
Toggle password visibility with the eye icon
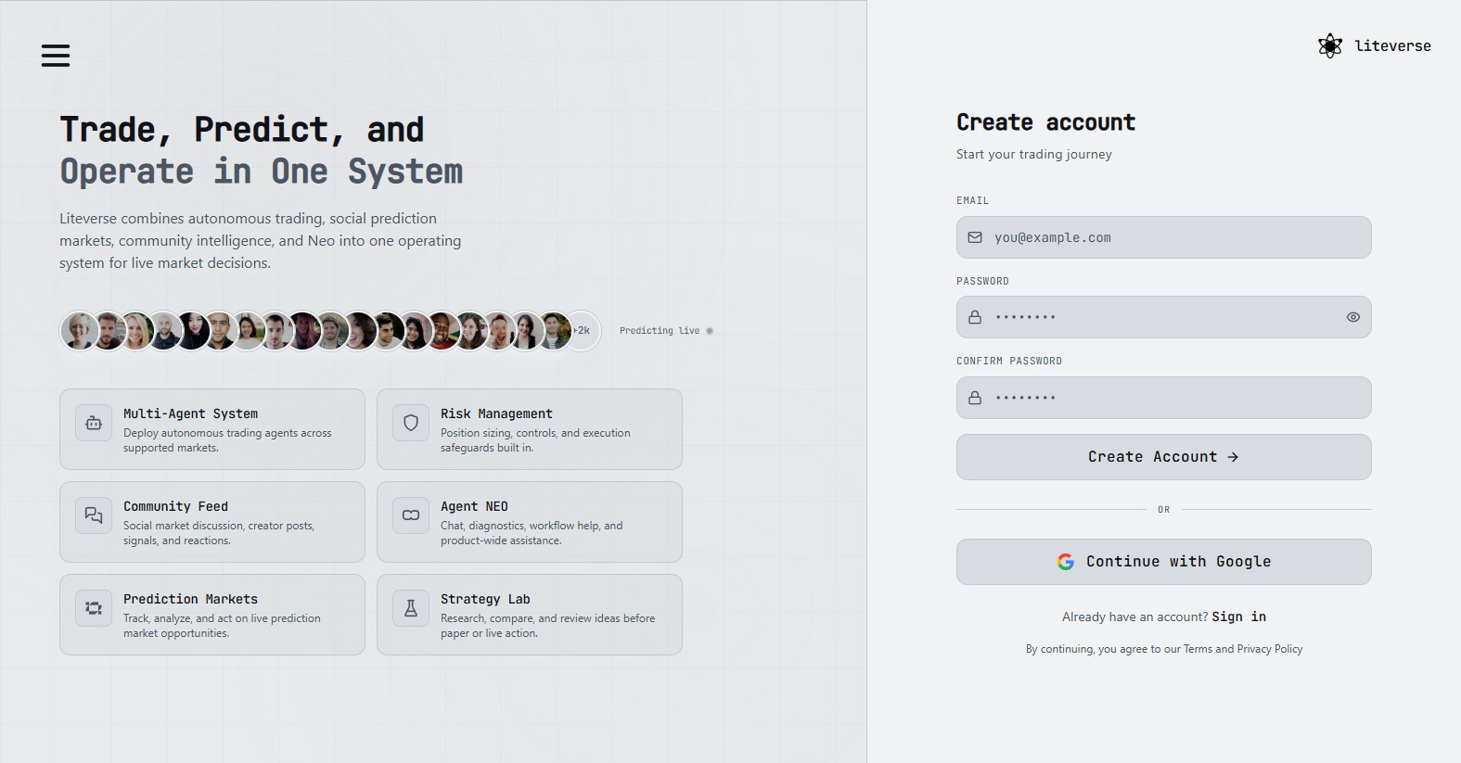point(1352,317)
